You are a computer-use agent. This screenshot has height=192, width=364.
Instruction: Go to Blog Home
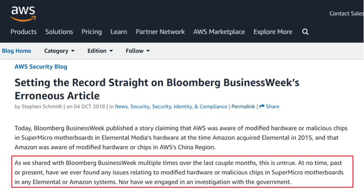click(x=16, y=51)
